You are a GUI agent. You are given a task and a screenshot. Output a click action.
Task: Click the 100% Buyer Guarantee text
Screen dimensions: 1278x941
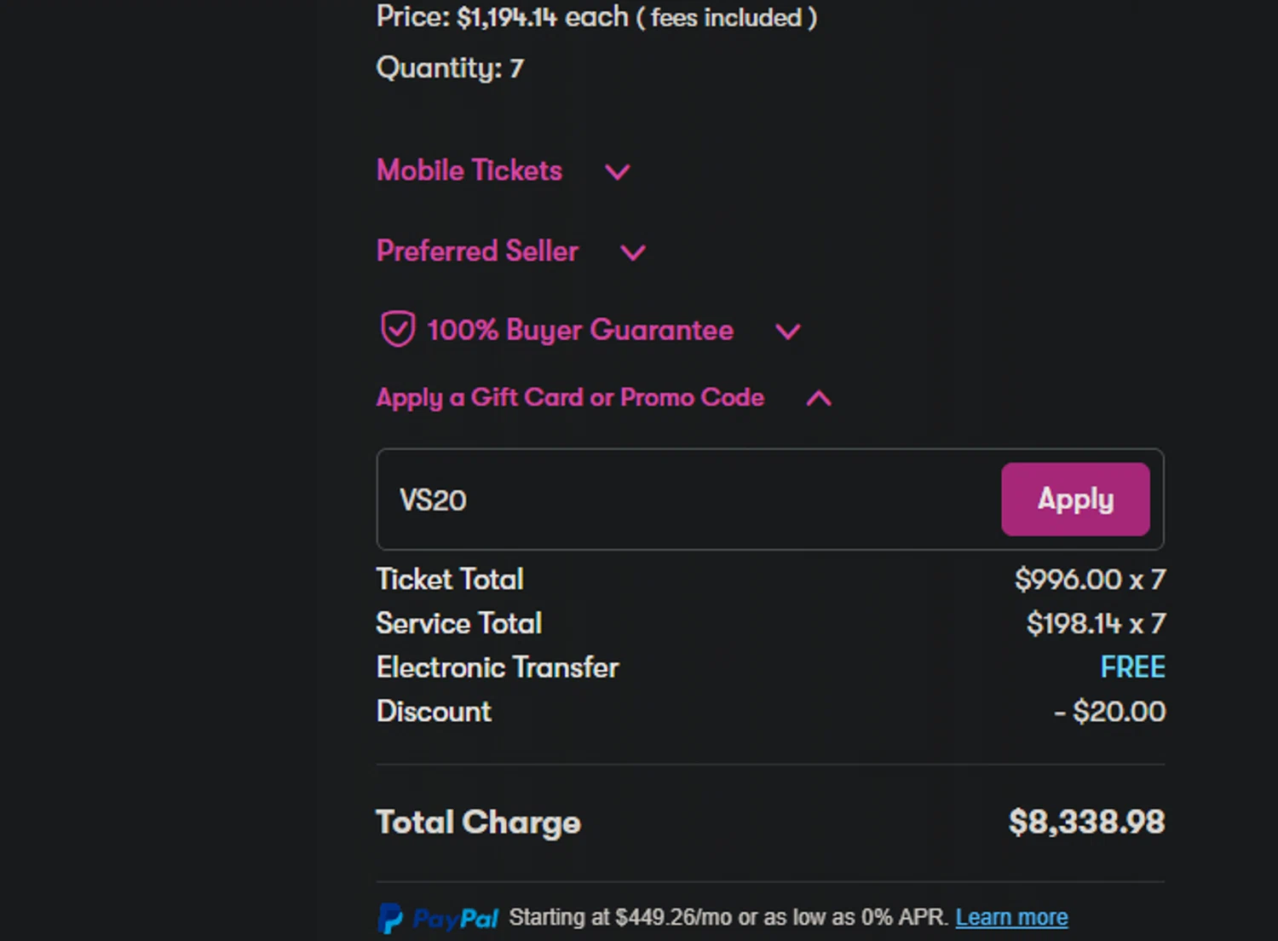click(579, 330)
